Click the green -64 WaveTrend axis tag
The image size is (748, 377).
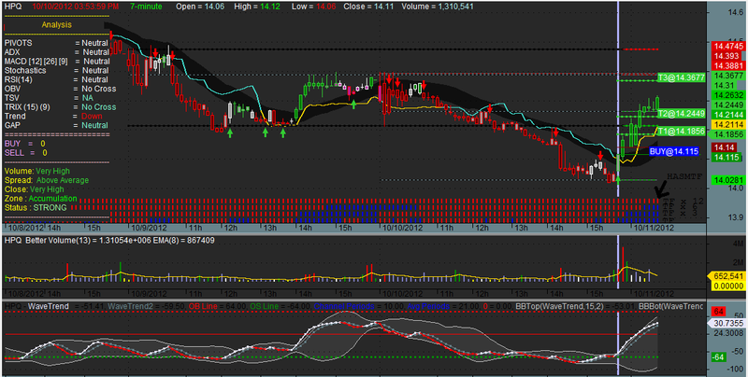720,357
